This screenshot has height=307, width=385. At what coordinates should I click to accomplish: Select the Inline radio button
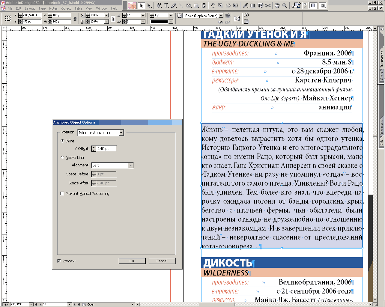pyautogui.click(x=62, y=141)
